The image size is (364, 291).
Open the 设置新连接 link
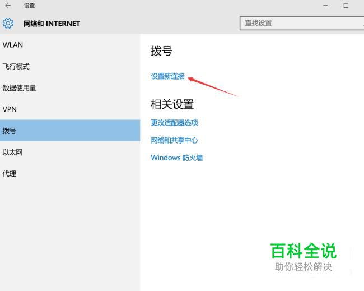(167, 76)
